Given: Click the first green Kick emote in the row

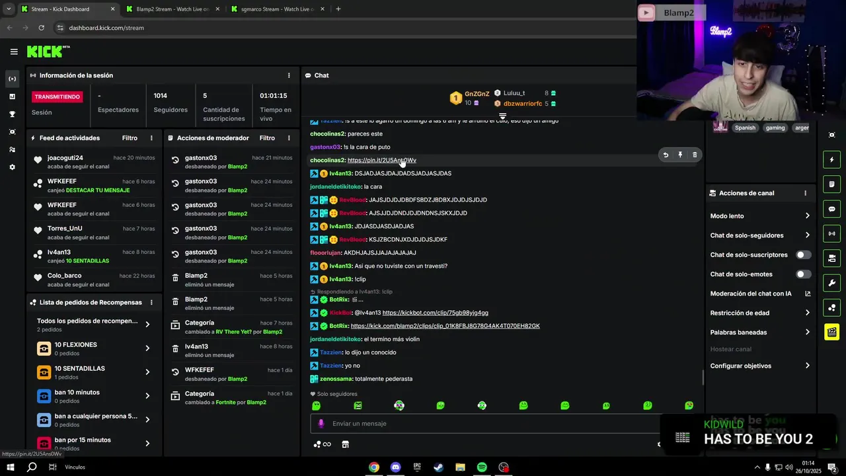Looking at the screenshot, I should tap(316, 405).
